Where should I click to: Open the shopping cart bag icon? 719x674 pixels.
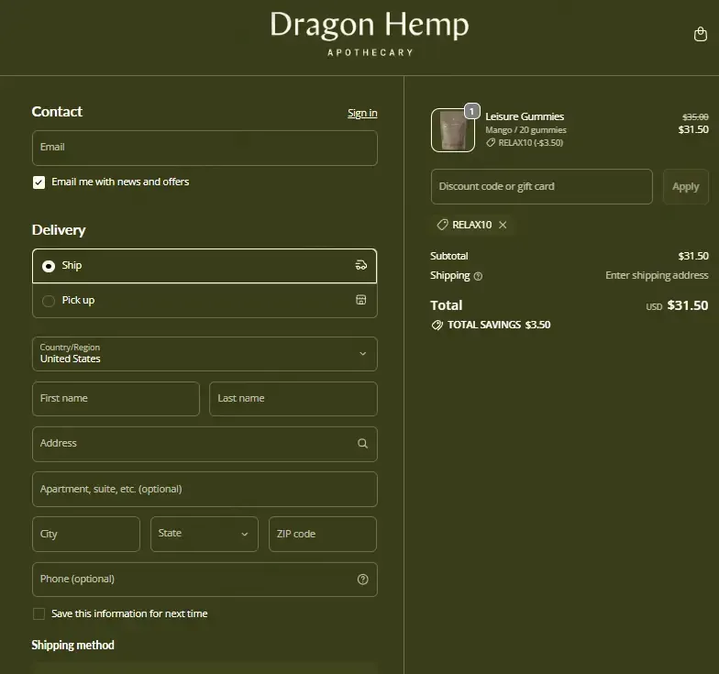point(701,35)
